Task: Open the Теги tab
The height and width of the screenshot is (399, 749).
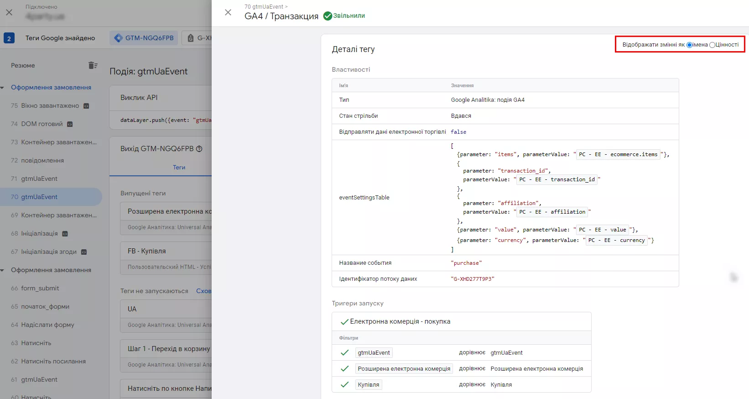Action: pos(179,168)
